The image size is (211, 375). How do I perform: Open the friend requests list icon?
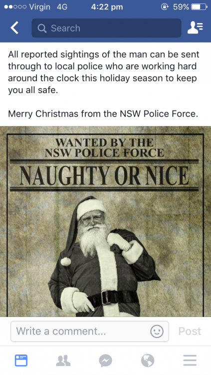195,28
